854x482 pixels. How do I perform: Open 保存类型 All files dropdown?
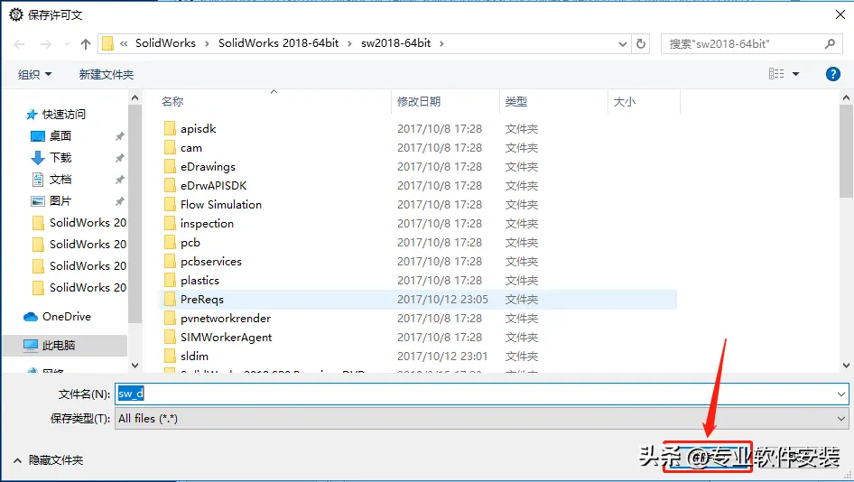point(481,418)
